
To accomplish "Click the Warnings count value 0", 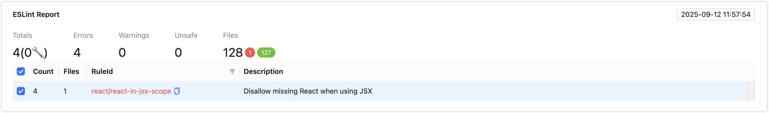I will 122,52.
